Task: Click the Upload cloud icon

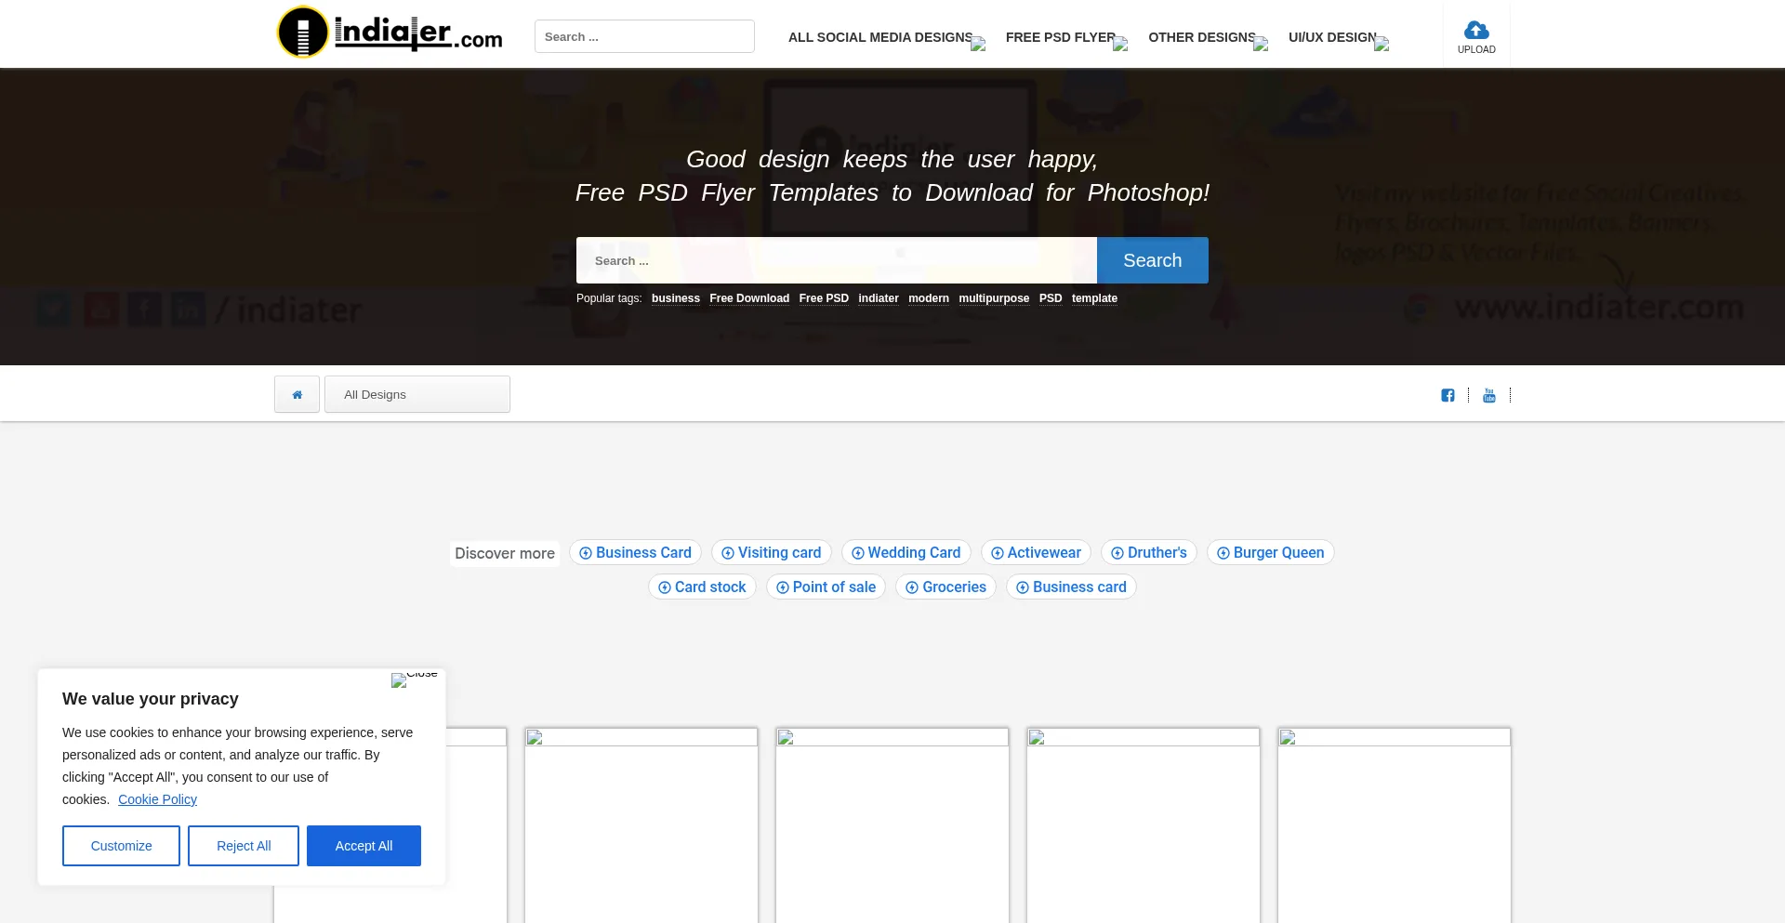Action: 1475,32
